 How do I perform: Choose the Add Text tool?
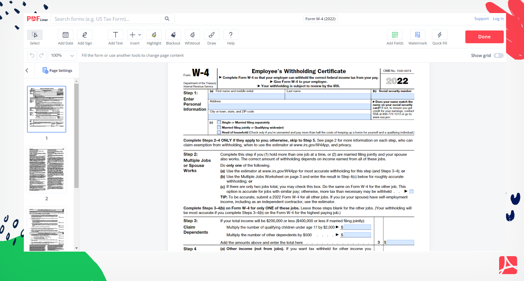[x=115, y=35]
